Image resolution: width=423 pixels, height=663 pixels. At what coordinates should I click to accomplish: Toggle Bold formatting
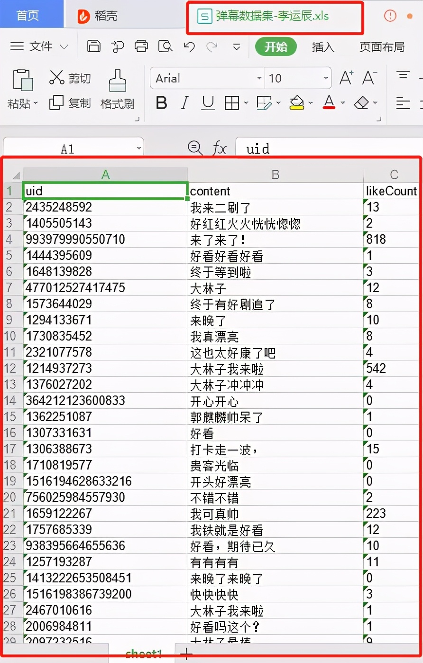pyautogui.click(x=161, y=103)
